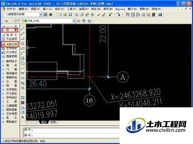Select the Circle tool

coord(23,58)
